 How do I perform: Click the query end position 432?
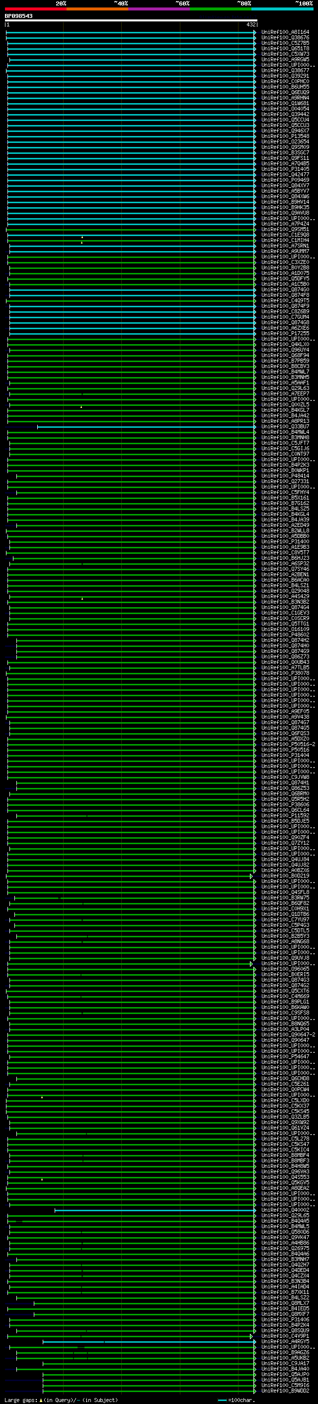pos(250,24)
